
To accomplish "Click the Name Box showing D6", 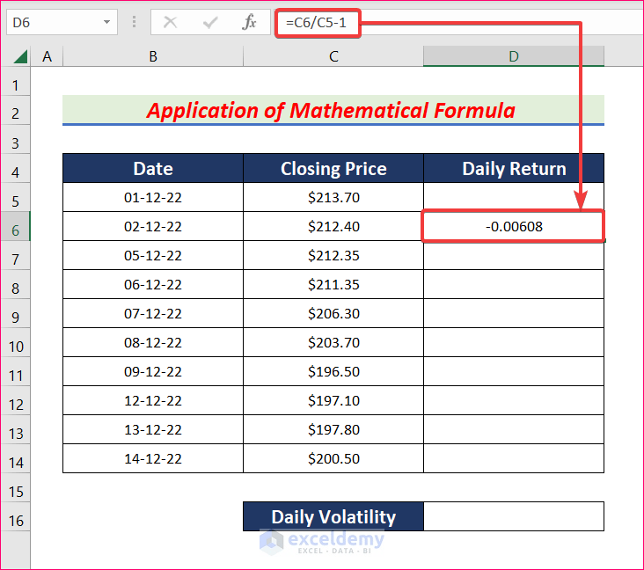I will pos(62,22).
